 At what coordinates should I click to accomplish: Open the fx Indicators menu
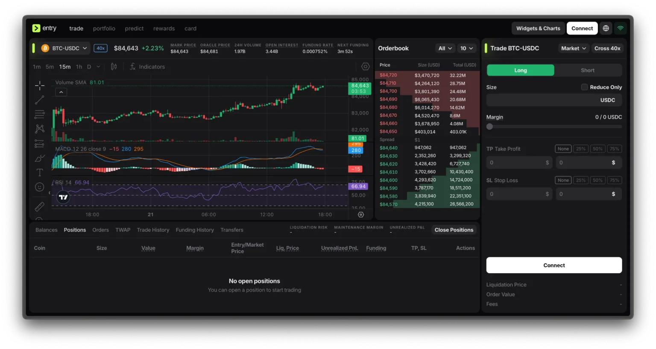(x=147, y=66)
